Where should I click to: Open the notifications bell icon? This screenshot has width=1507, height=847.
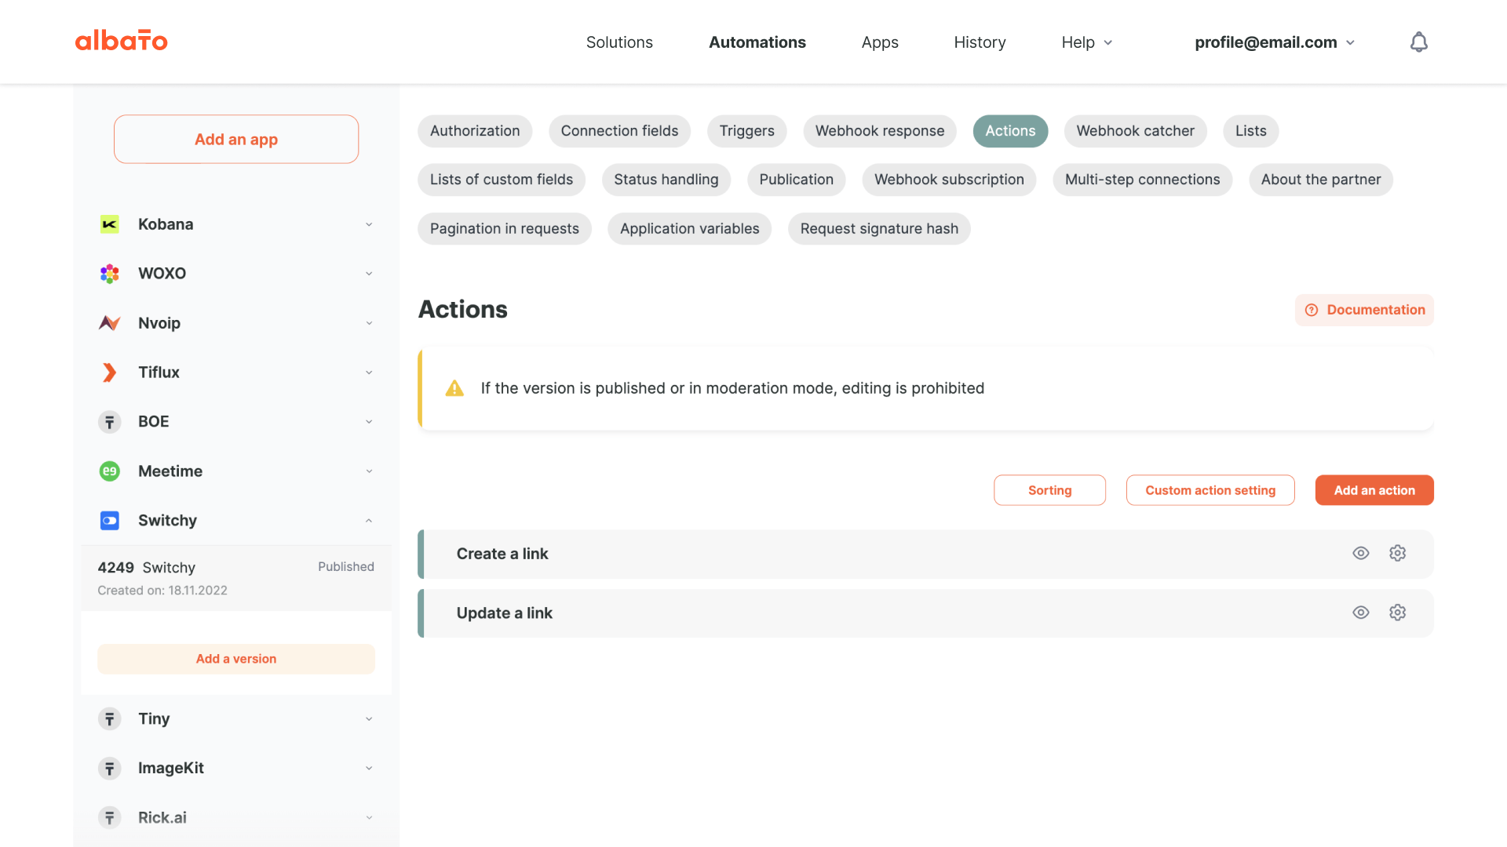(1418, 42)
